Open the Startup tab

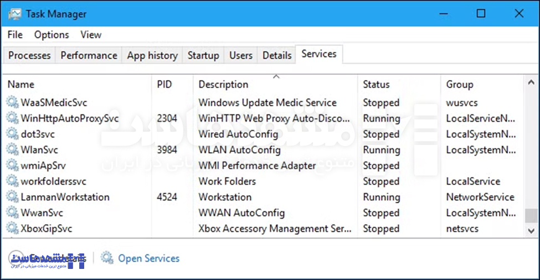[203, 55]
